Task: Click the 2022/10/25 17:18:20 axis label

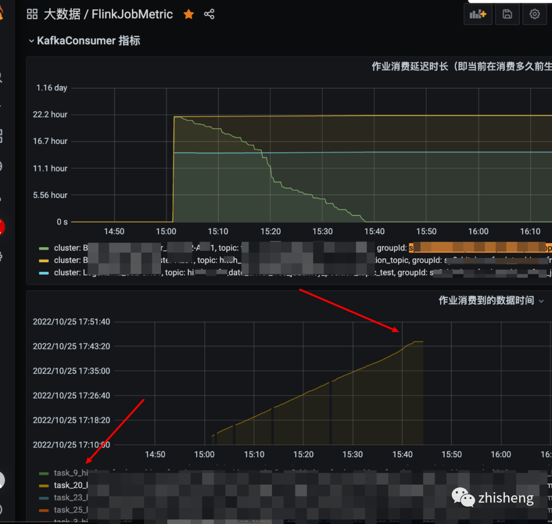Action: [x=72, y=421]
